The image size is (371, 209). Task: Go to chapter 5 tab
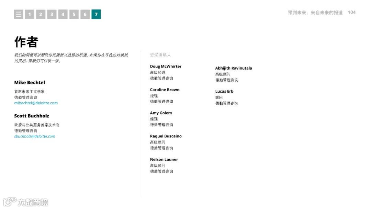click(74, 14)
